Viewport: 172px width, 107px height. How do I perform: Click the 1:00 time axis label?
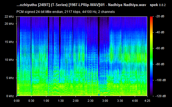tap(46, 101)
